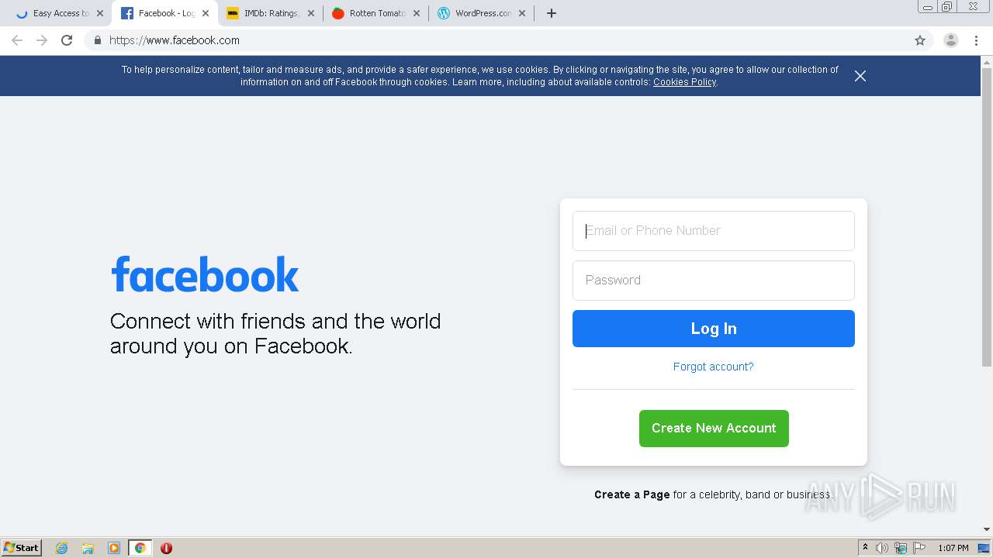This screenshot has height=558, width=993.
Task: Click the scrollbar down arrow
Action: coord(987,530)
